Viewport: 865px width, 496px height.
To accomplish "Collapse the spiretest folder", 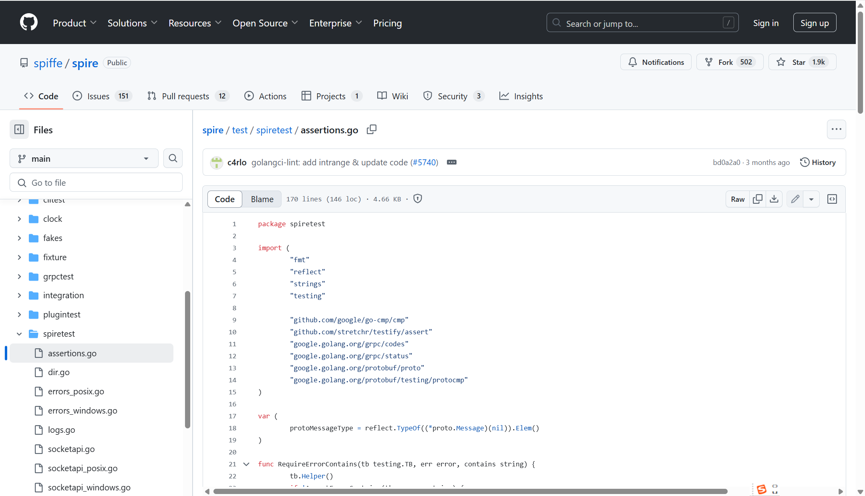I will coord(19,334).
